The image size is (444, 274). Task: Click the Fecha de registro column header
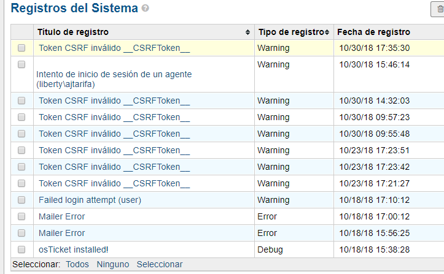[373, 32]
